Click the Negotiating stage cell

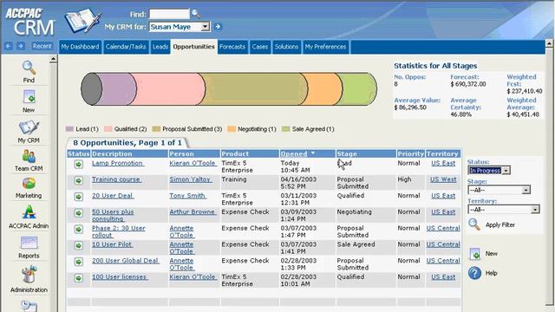[x=355, y=211]
